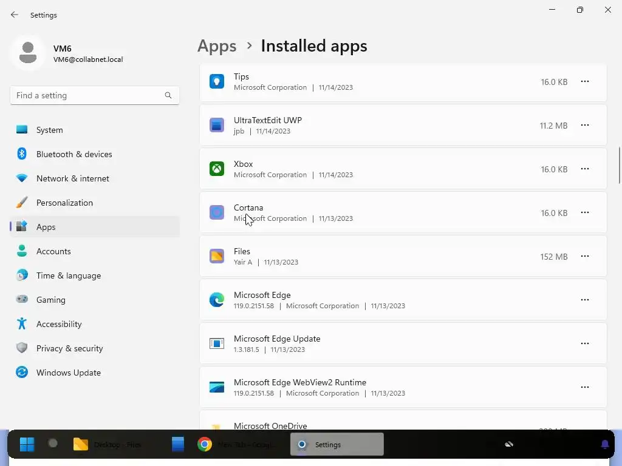622x466 pixels.
Task: Click the VM6@collabnet.local account email
Action: click(88, 59)
